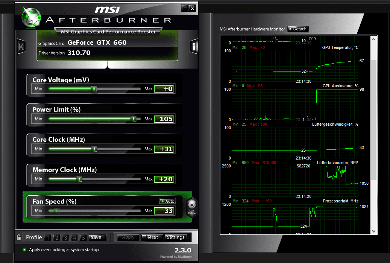Screen dimensions: 390x263
Task: Minimize the Afterburner window
Action: 185,8
